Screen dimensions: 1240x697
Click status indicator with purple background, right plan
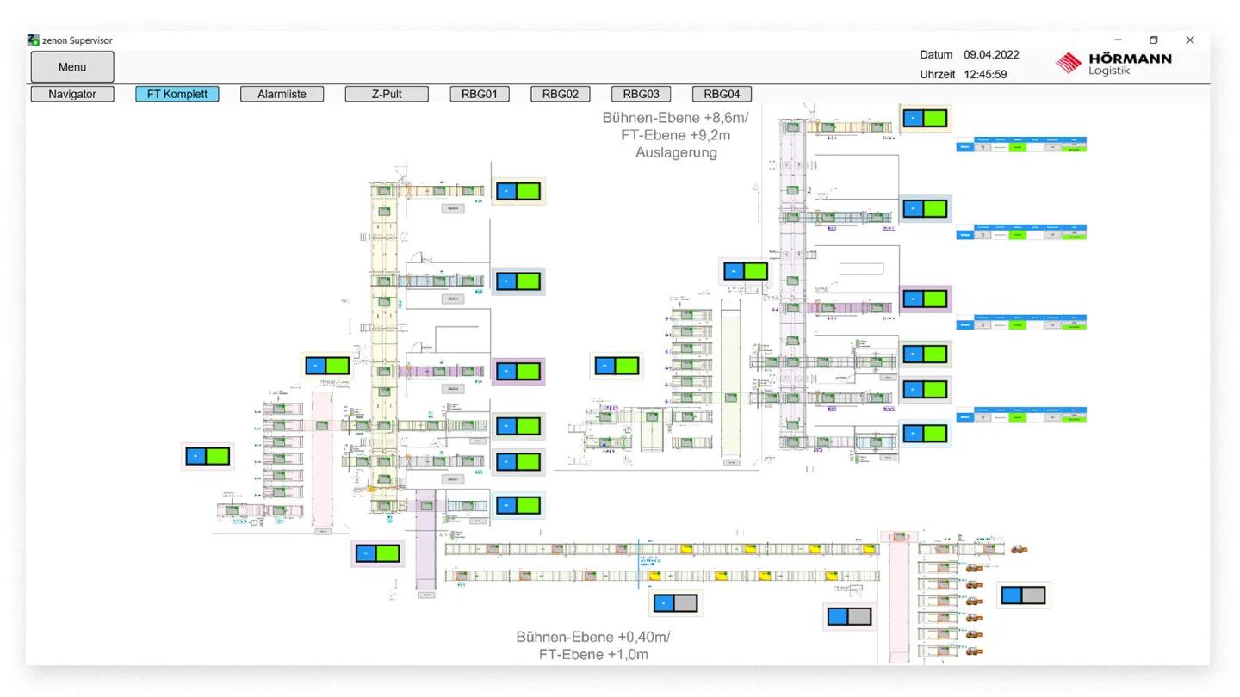click(x=925, y=299)
